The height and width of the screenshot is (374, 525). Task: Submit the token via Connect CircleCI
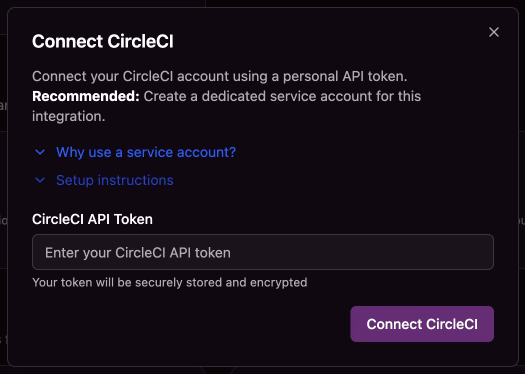422,324
